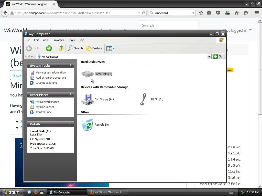Viewport: 262px width, 196px height.
Task: Click the Up folder toolbar icon
Action: tap(61, 48)
